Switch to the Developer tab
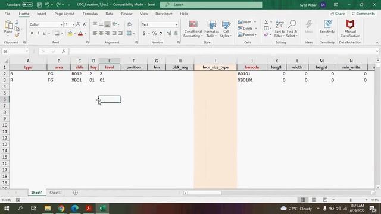Screen dimensions: 381x214 tap(164, 14)
